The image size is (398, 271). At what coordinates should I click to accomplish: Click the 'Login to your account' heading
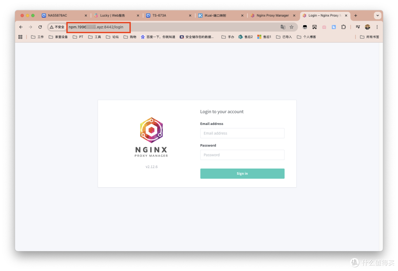(x=221, y=111)
